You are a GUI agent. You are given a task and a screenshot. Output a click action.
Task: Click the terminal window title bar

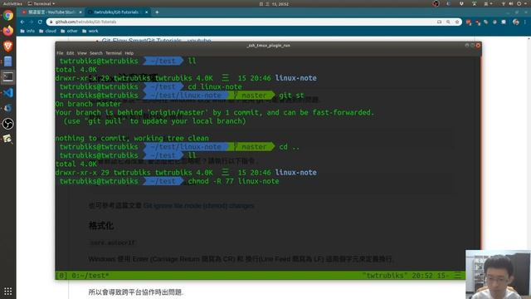click(268, 45)
